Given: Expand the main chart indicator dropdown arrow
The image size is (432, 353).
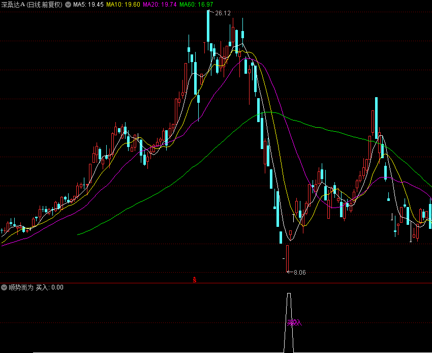Looking at the screenshot, I should [x=68, y=5].
